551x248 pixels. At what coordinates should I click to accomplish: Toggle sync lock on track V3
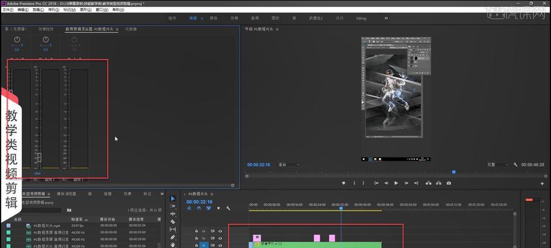point(213,231)
